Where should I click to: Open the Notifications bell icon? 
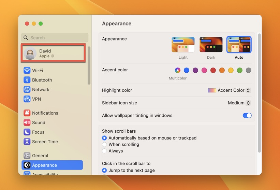coord(27,113)
